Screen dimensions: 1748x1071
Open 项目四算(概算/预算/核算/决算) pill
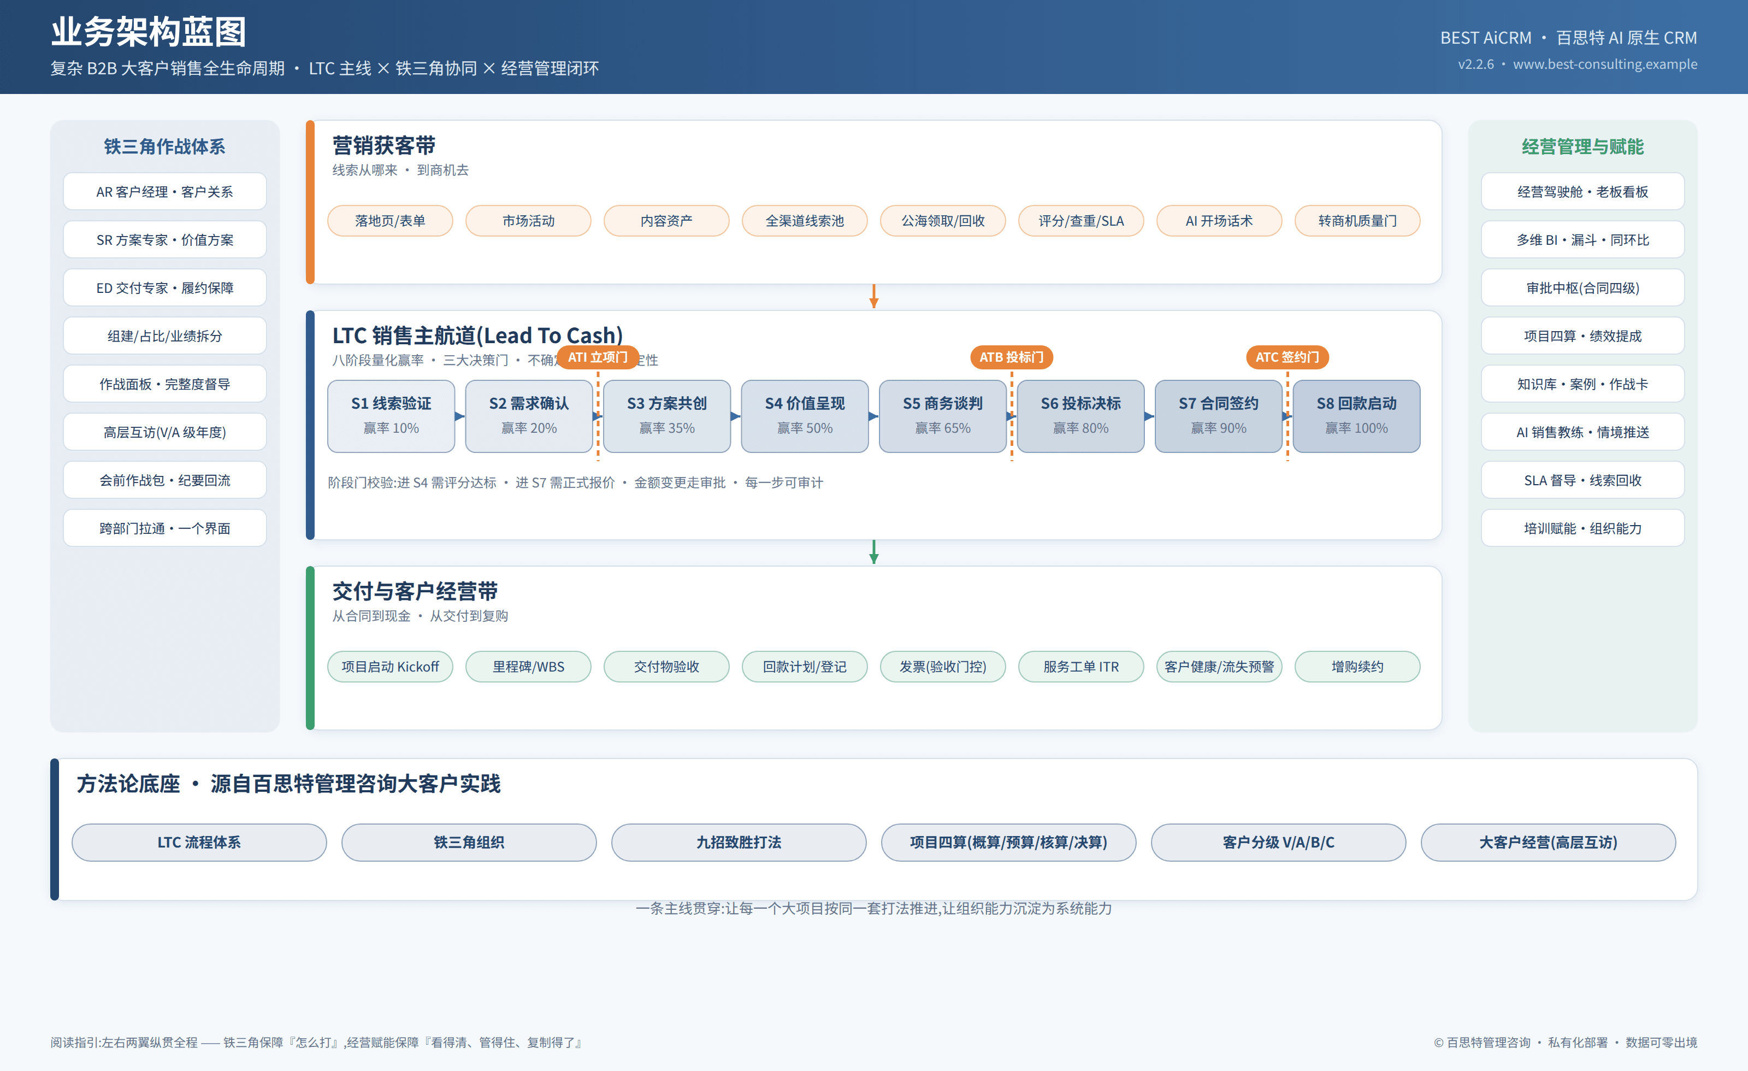pyautogui.click(x=1009, y=843)
